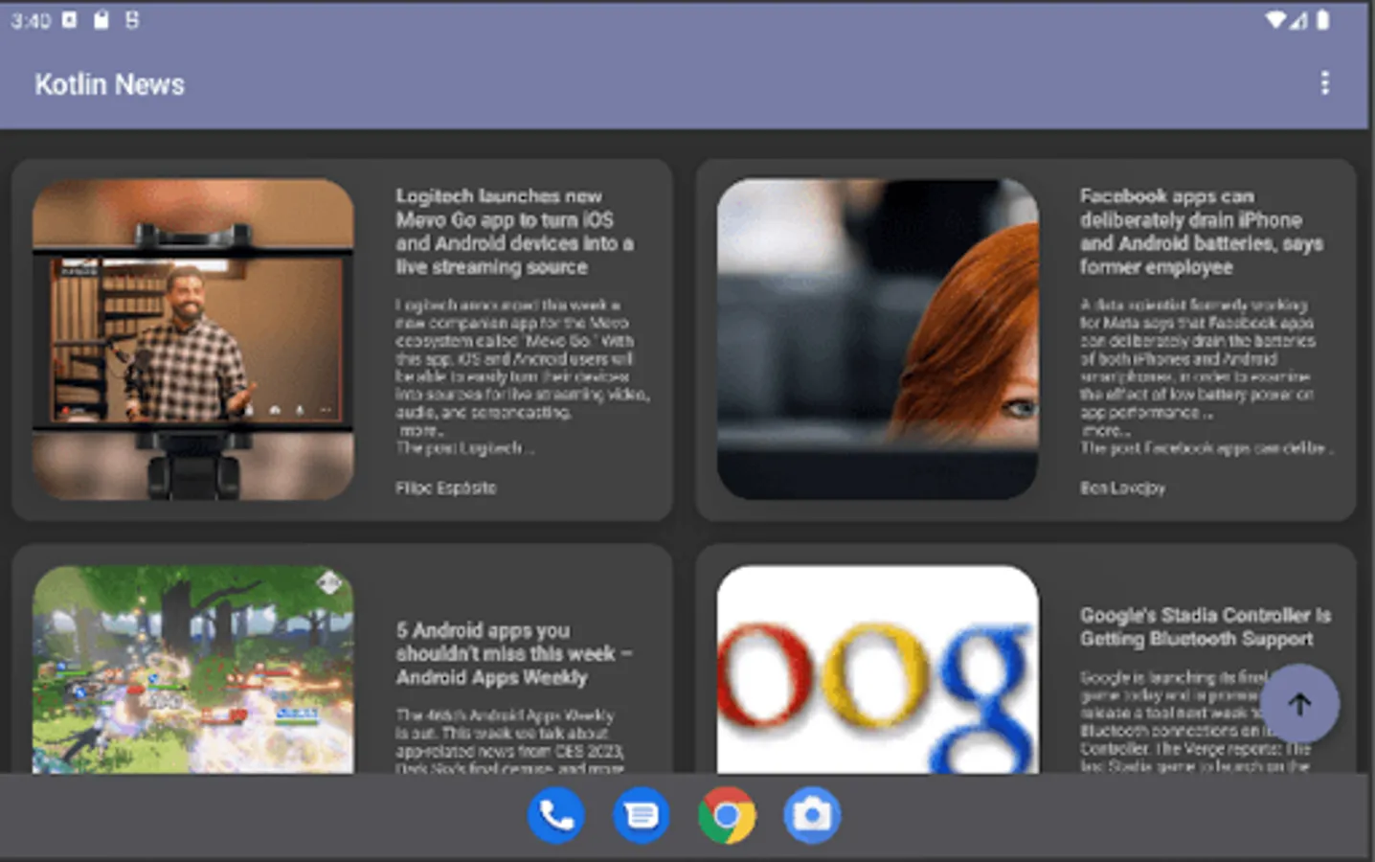Open the Facebook battery drain article image
Viewport: 1375px width, 862px height.
878,339
